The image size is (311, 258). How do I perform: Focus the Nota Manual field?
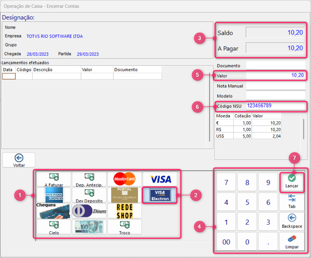[x=276, y=86]
